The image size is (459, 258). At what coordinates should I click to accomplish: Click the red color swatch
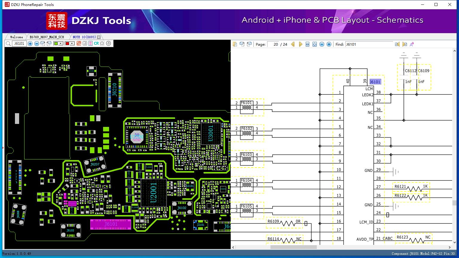point(67,44)
